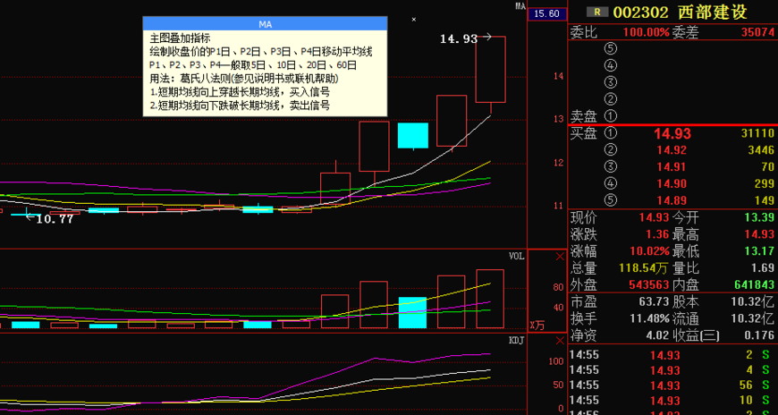Select sell order level ⑤ circle
778x415 pixels.
coord(611,48)
